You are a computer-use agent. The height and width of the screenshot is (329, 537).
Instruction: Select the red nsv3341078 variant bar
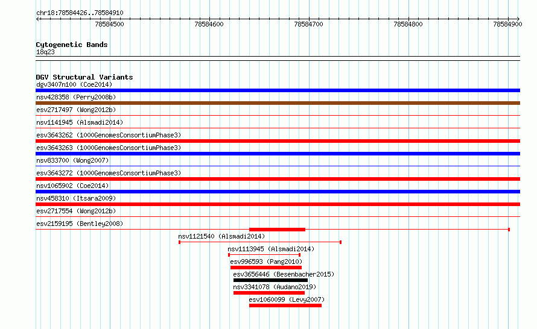click(269, 293)
